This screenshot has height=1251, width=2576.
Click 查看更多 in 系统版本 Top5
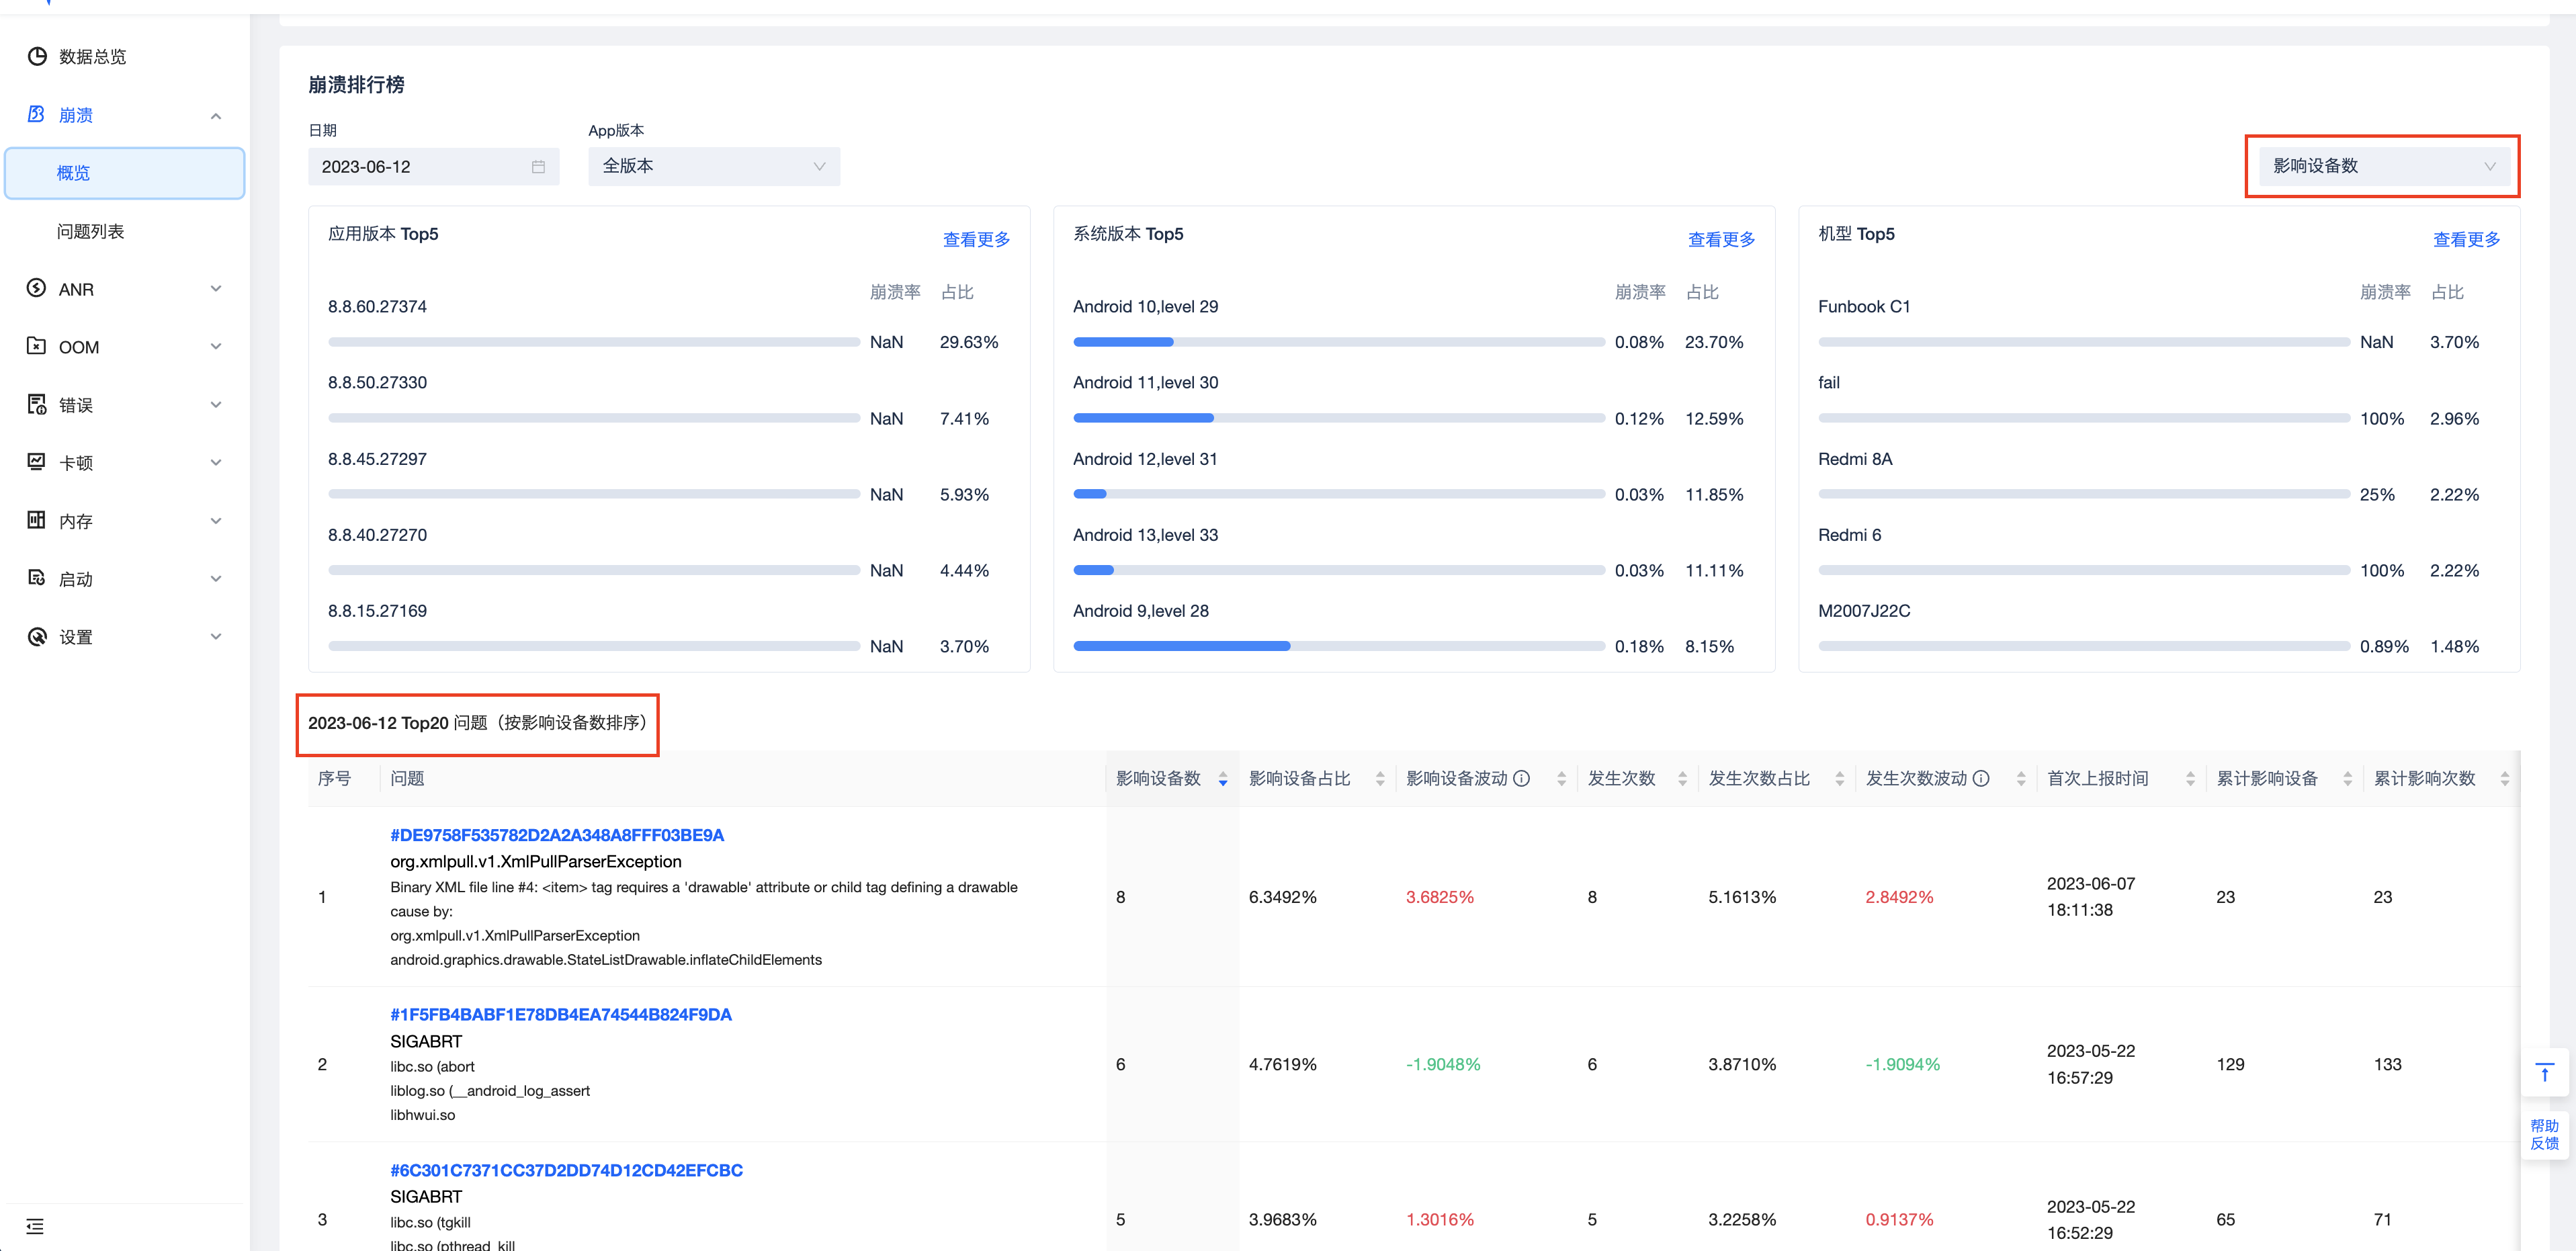click(1721, 239)
